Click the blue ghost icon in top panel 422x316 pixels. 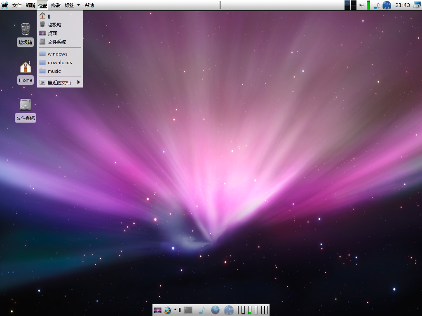click(x=387, y=5)
